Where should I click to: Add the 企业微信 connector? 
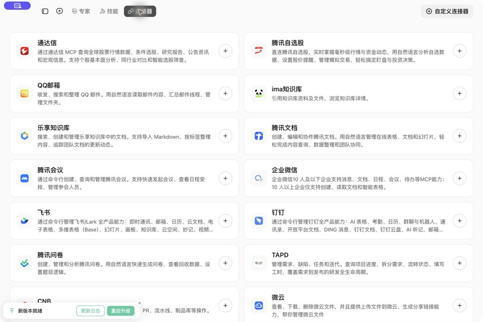[460, 179]
